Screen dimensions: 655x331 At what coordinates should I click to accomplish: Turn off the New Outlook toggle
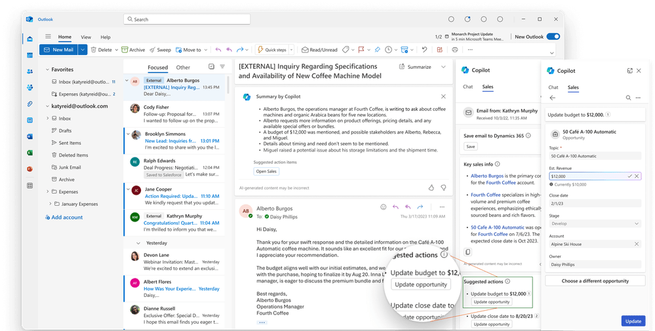[x=553, y=37]
